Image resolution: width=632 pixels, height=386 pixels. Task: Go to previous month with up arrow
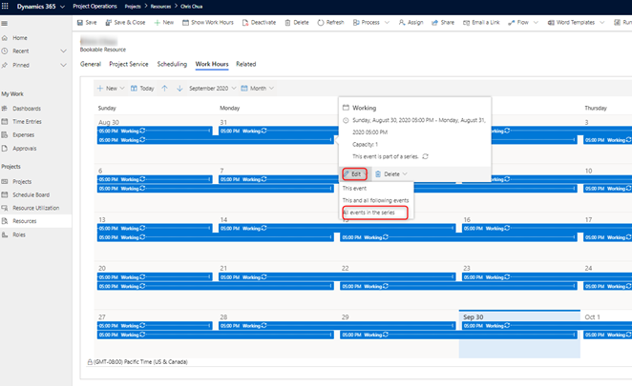164,88
